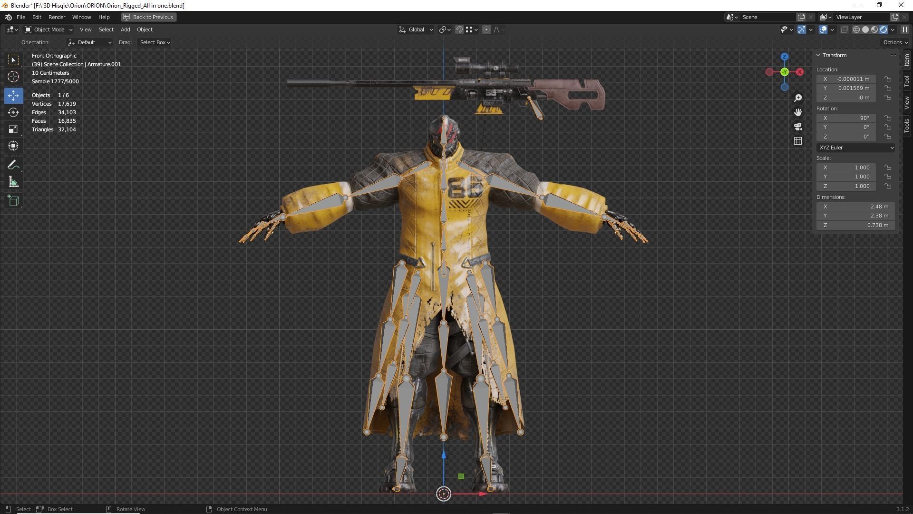The image size is (913, 514).
Task: Activate the Rotate tool
Action: coord(13,112)
